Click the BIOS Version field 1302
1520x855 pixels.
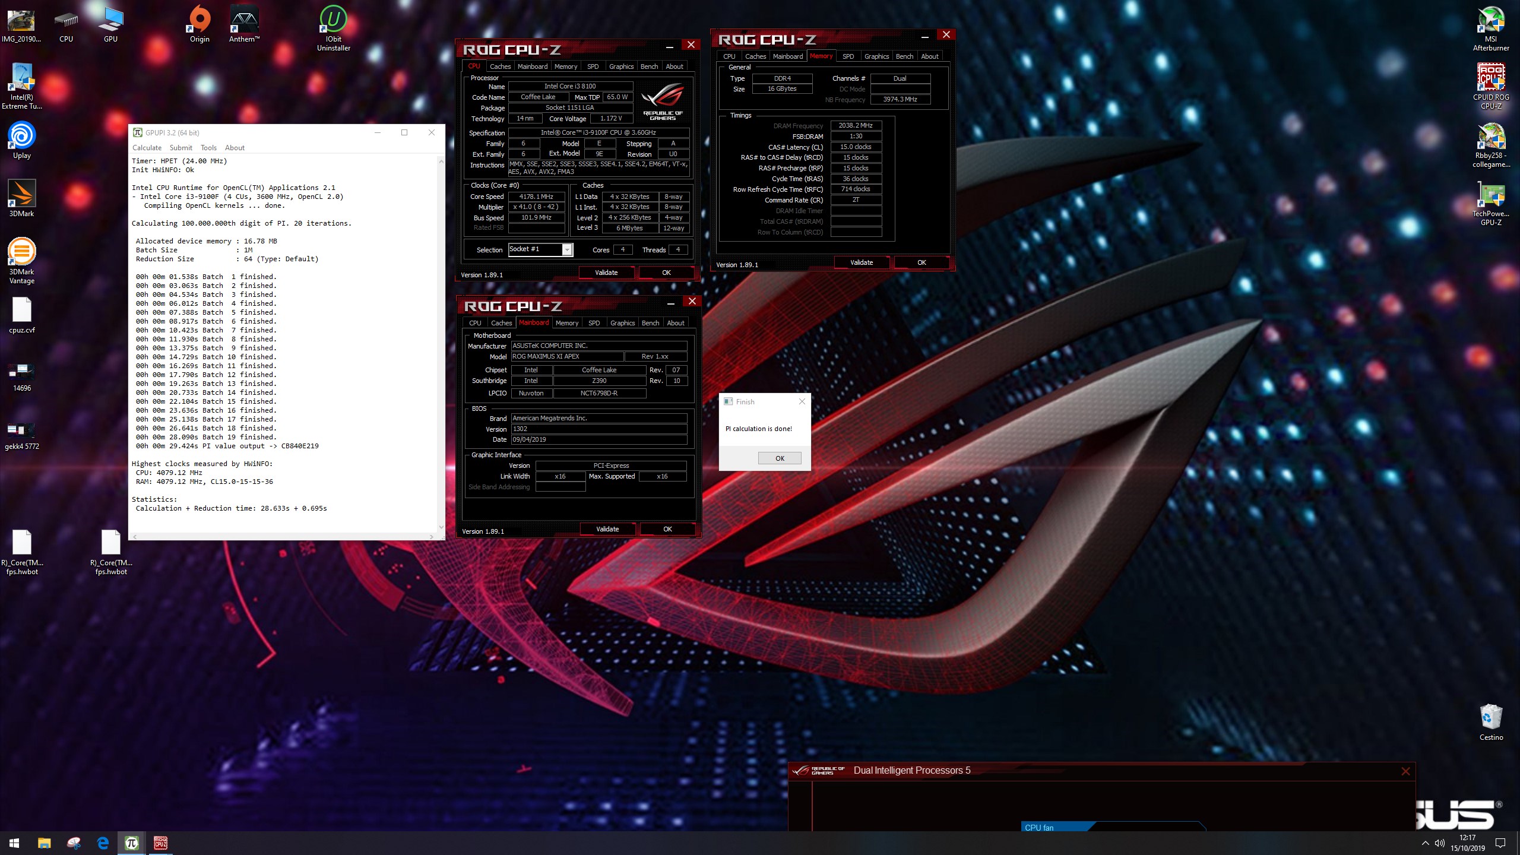598,429
